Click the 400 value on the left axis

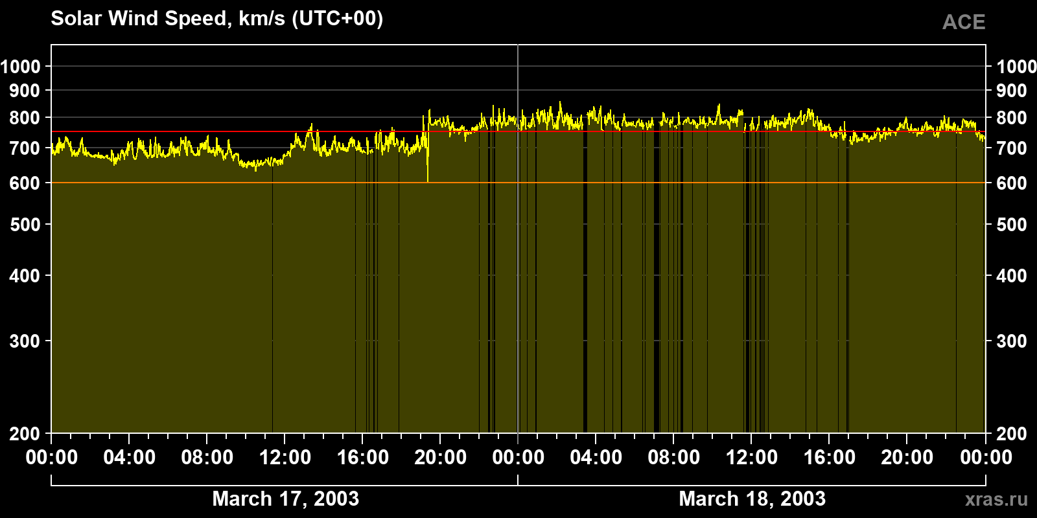[x=25, y=276]
